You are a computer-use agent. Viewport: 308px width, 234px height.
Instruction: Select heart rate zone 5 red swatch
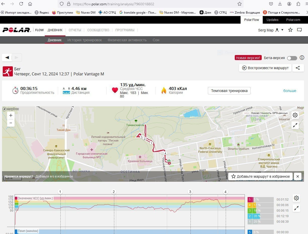[x=250, y=200]
